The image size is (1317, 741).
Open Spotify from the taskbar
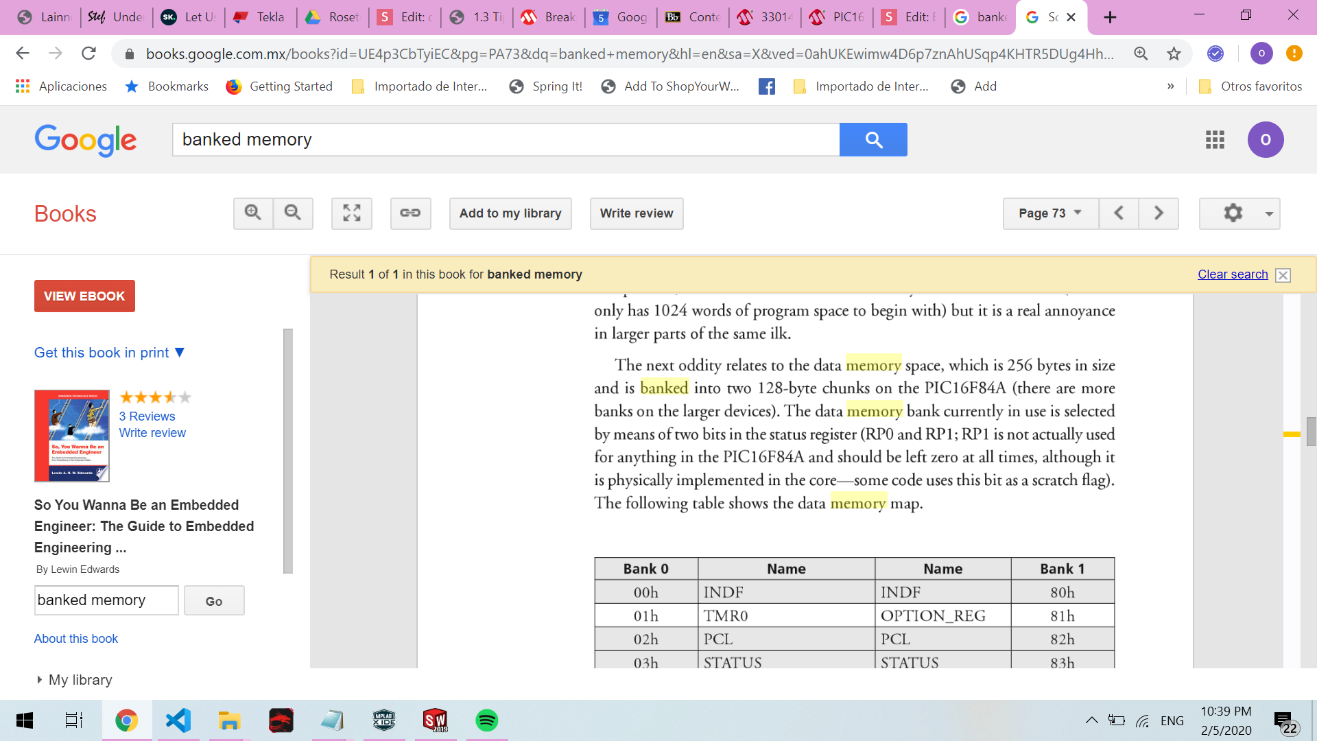486,720
